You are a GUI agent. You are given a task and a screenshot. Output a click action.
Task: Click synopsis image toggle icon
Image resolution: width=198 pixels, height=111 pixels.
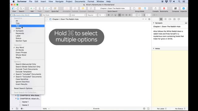tap(186, 23)
